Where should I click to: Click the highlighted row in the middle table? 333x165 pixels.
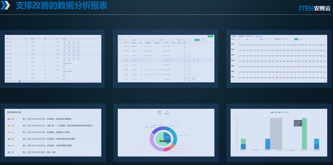pyautogui.click(x=166, y=60)
